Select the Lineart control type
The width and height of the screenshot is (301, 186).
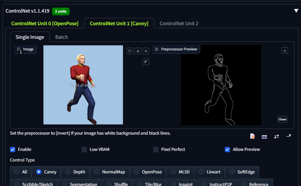(210, 172)
